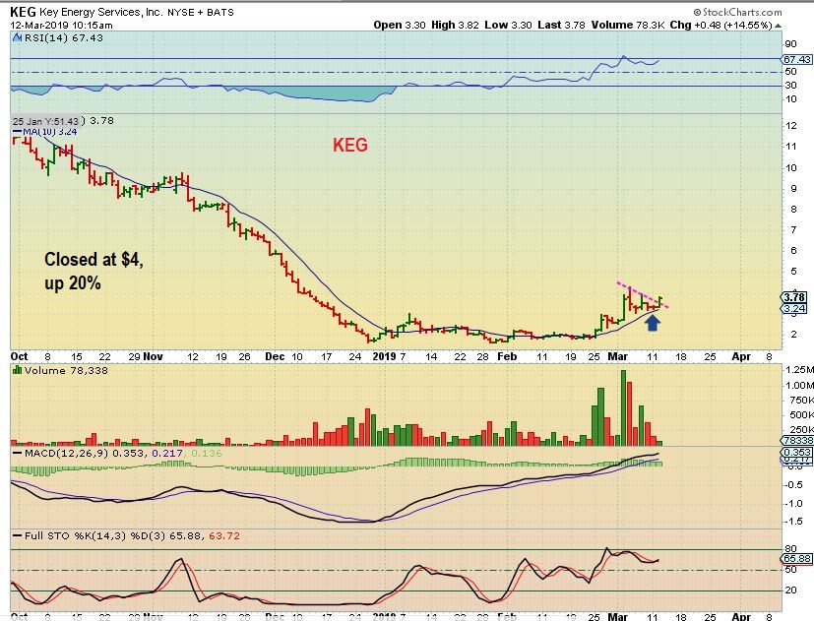Click the 78338 volume axis tag

point(797,440)
